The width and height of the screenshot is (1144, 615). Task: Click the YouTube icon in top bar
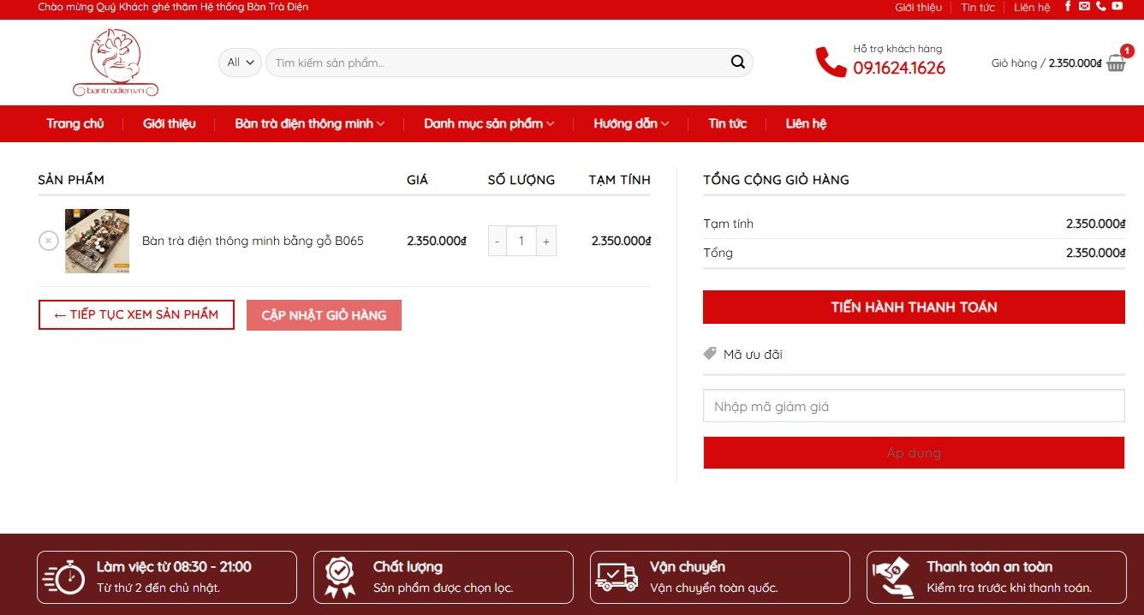(1117, 7)
